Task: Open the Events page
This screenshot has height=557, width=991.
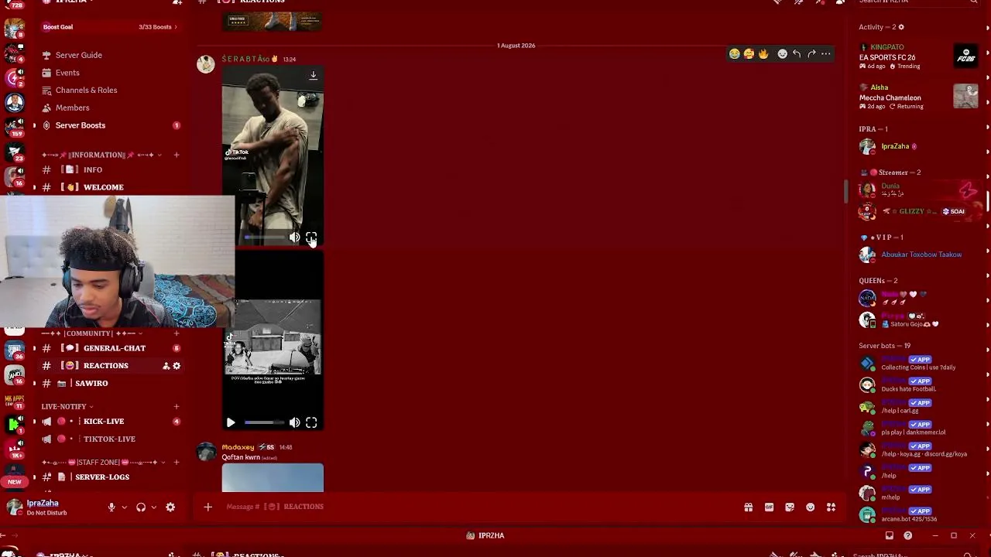Action: tap(67, 73)
